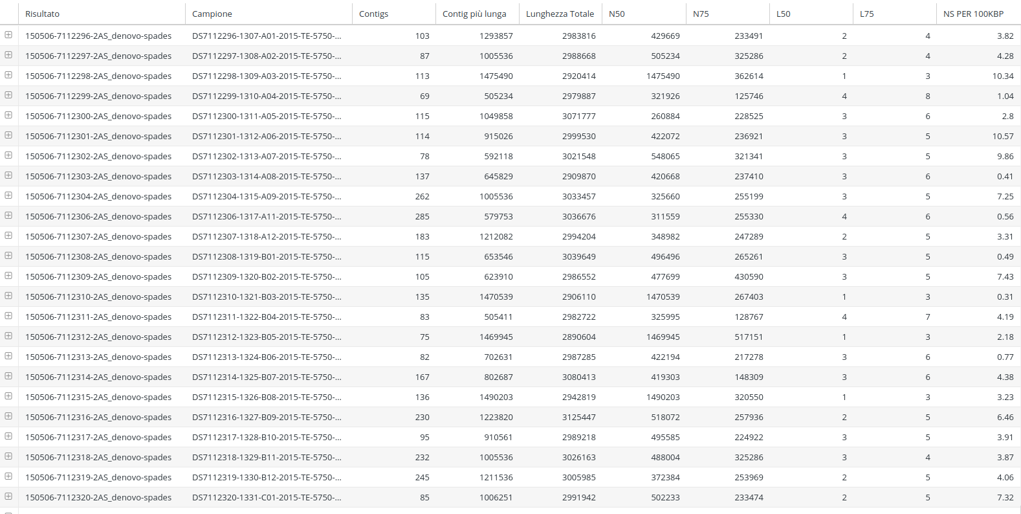Expand row 150506-7112299-2AS_denovo-spades
The width and height of the screenshot is (1021, 514).
point(8,95)
